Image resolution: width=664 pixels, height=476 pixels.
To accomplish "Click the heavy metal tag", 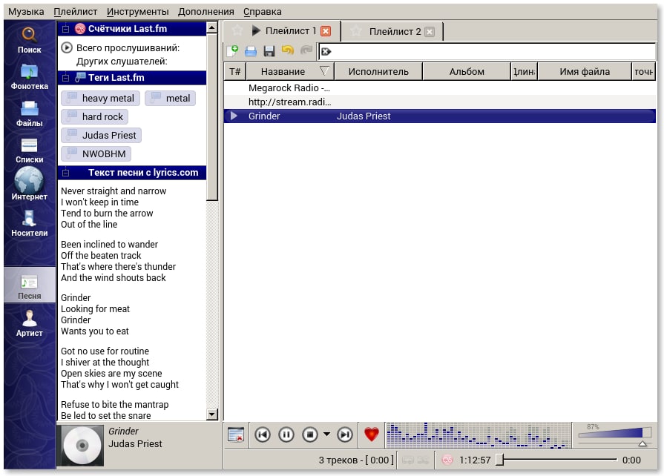I will pyautogui.click(x=100, y=98).
